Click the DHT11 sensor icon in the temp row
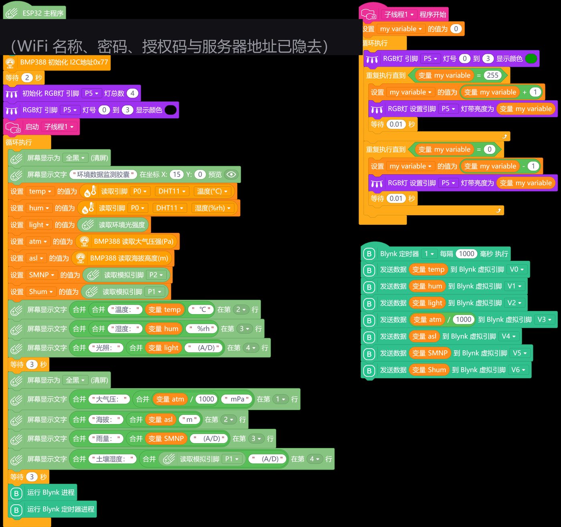Screen dimensions: 561x527 [x=91, y=192]
